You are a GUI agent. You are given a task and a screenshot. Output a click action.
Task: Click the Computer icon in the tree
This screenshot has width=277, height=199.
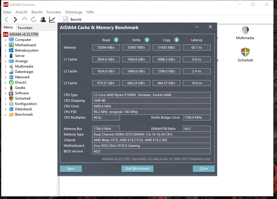coord(11,40)
